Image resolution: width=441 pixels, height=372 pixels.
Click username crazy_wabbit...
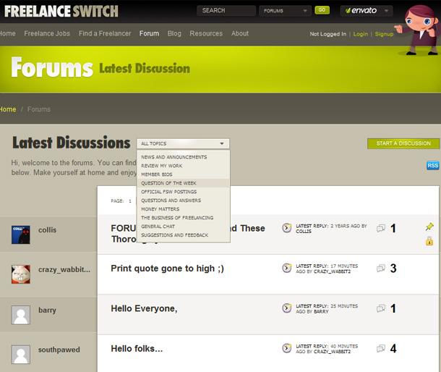[64, 269]
